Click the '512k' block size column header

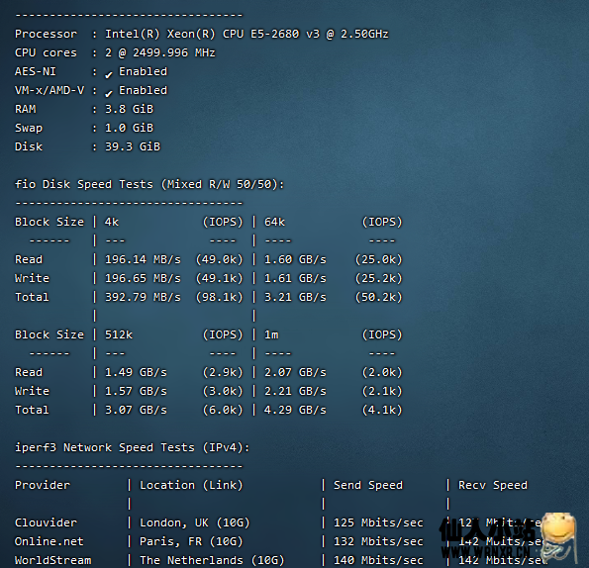click(x=119, y=334)
